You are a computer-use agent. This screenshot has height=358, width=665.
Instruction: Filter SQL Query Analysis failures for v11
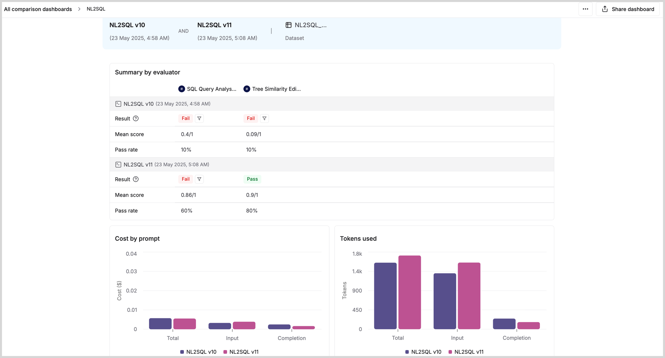[x=199, y=179]
